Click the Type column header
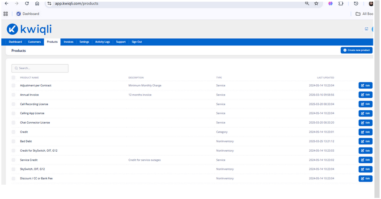Viewport: 381px width, 199px height. point(219,78)
